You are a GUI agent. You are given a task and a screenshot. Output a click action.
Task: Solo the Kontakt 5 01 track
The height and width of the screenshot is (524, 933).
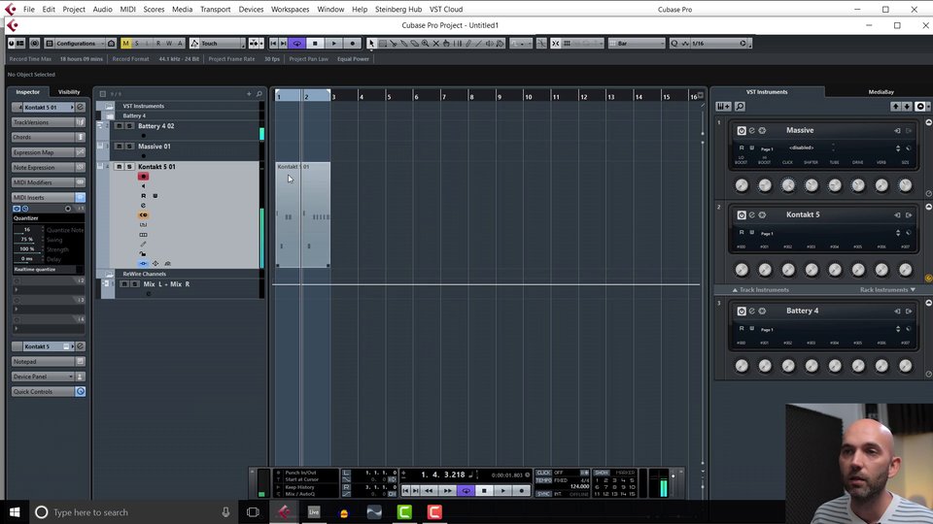point(129,167)
